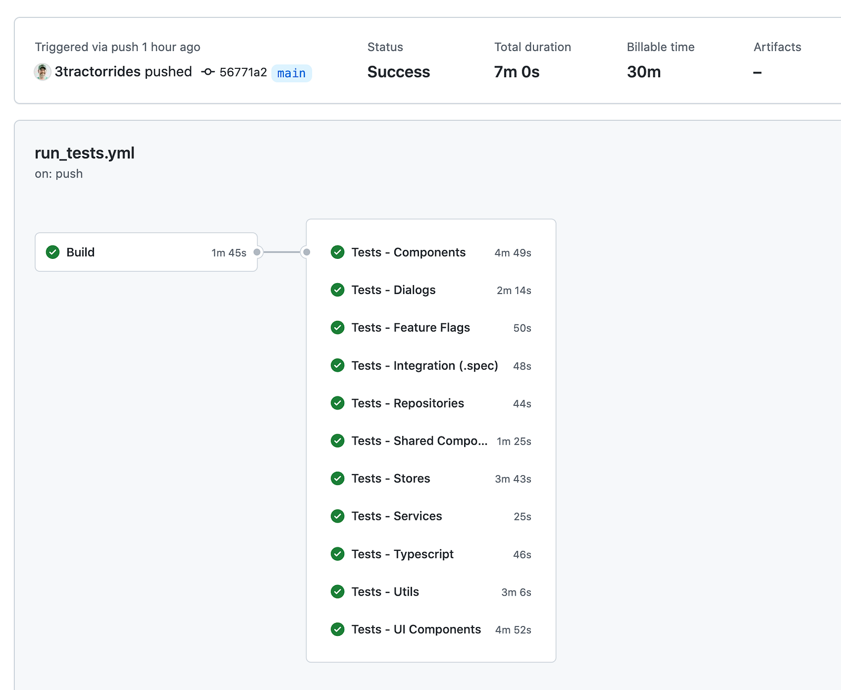The height and width of the screenshot is (690, 841).
Task: Open the Tests - Integration (.spec) job
Action: (424, 365)
